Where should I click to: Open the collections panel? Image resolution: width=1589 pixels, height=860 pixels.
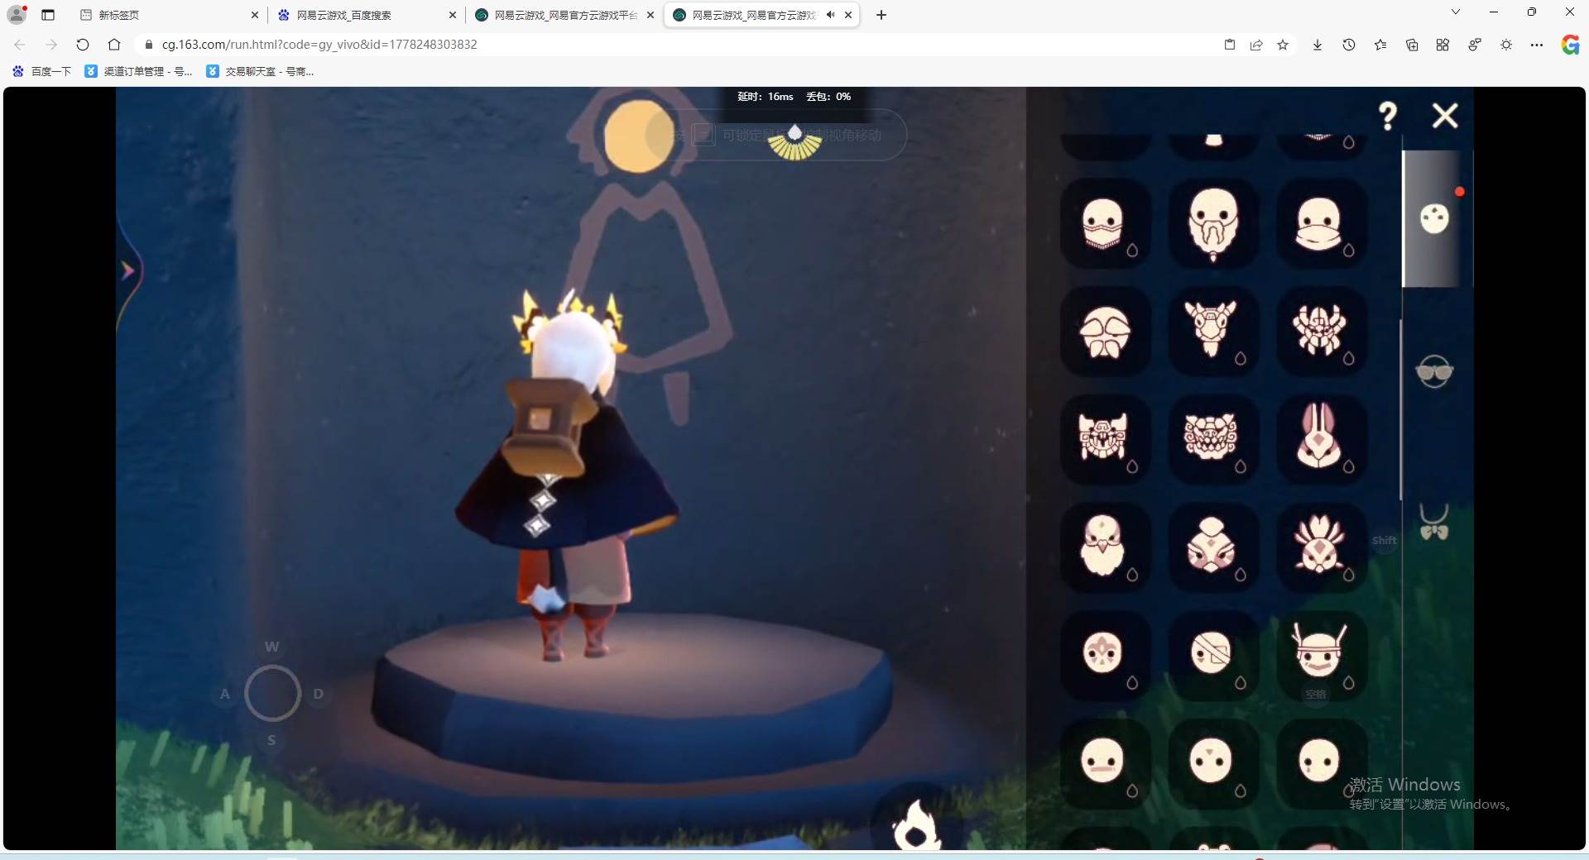pyautogui.click(x=1412, y=45)
